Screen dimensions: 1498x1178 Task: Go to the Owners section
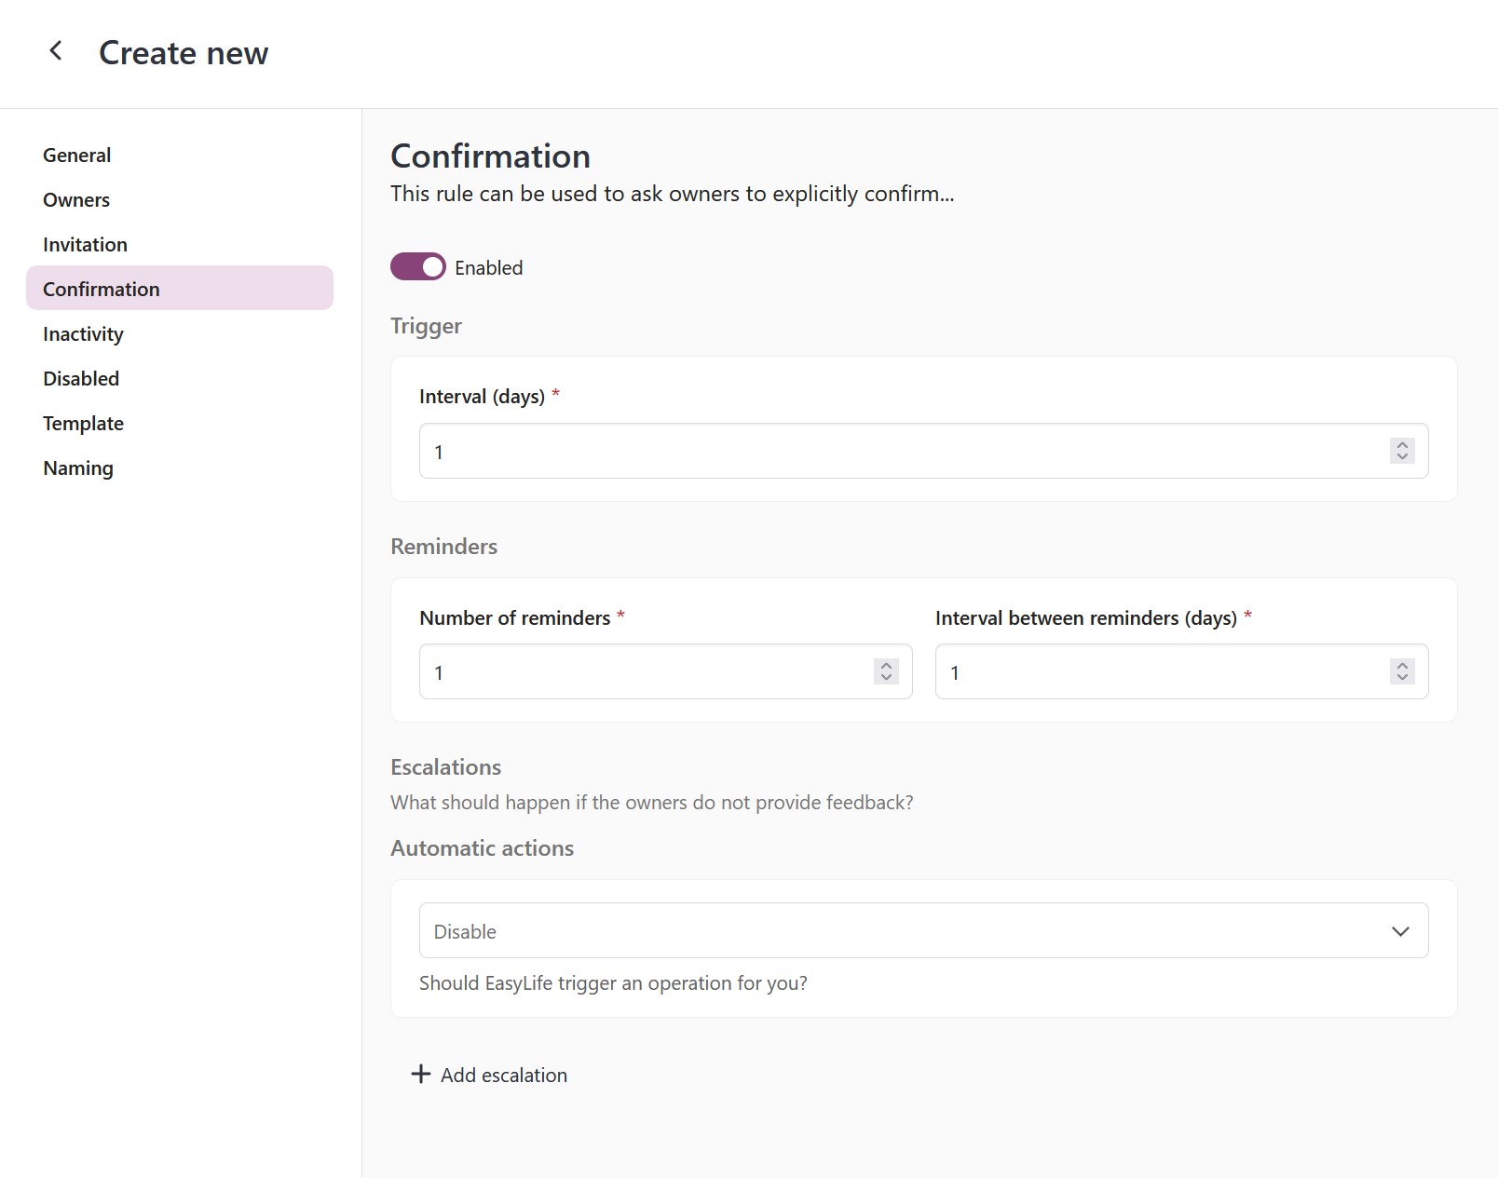pos(76,200)
